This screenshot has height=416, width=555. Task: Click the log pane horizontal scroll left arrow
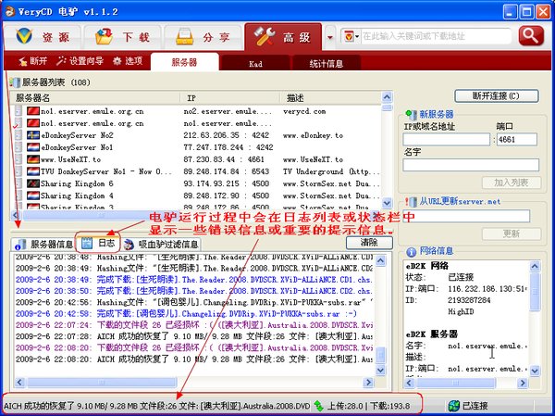[x=19, y=383]
